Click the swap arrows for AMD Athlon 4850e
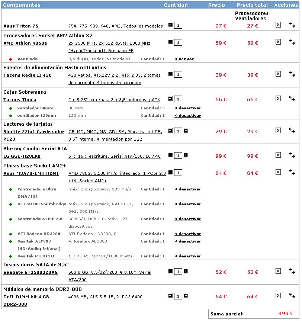 292,42
